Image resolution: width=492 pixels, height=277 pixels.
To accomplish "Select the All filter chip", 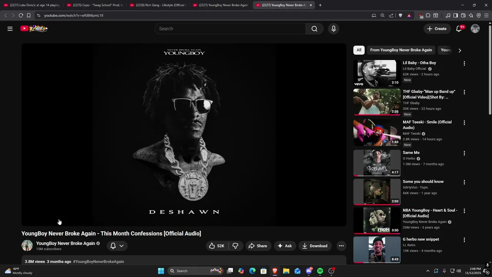I will click(x=359, y=50).
